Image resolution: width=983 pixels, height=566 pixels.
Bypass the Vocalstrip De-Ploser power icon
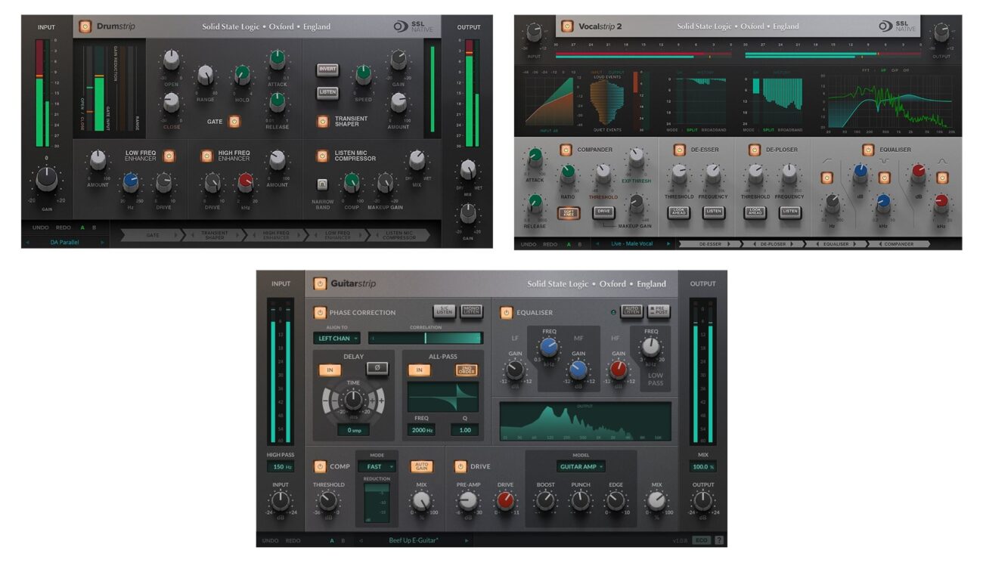pyautogui.click(x=753, y=150)
